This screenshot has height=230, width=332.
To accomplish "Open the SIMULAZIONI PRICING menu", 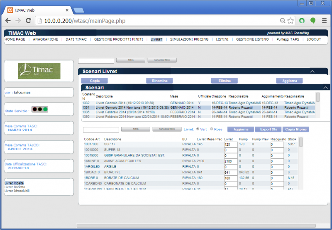I will (x=189, y=39).
